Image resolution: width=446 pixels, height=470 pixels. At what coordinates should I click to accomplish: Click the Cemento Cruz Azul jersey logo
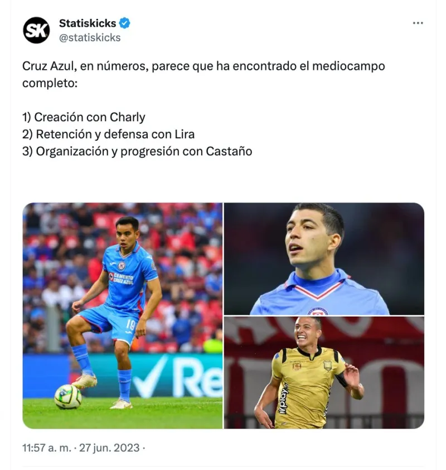(x=121, y=279)
